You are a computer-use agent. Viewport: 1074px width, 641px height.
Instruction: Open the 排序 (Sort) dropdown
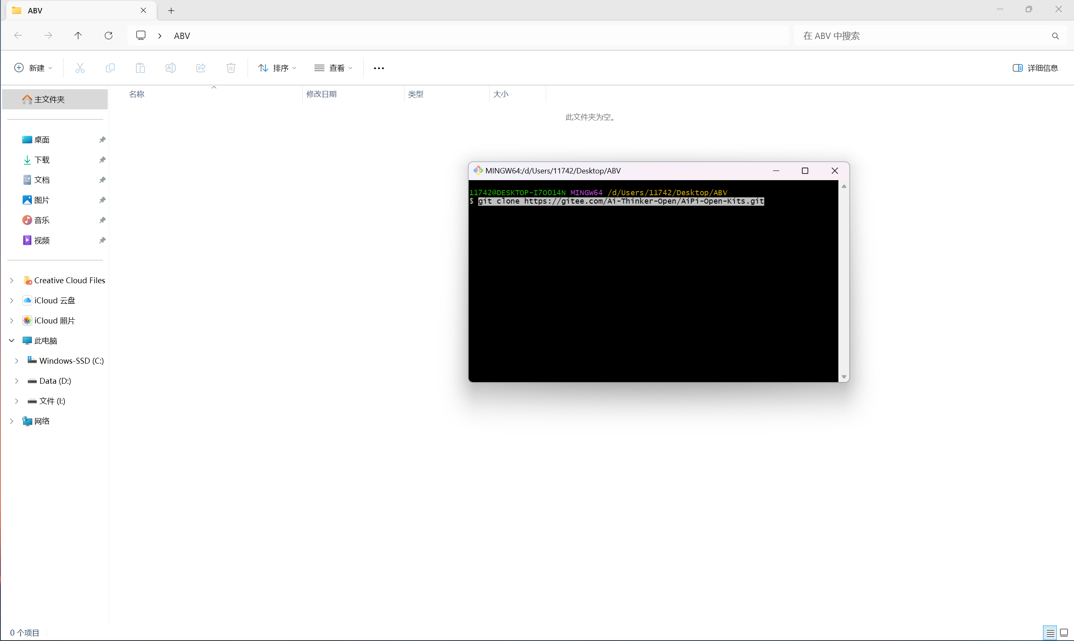[278, 68]
